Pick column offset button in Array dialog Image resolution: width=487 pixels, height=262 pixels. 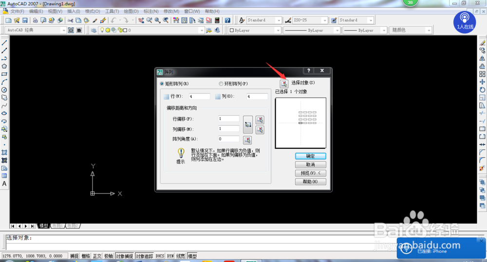(x=260, y=130)
